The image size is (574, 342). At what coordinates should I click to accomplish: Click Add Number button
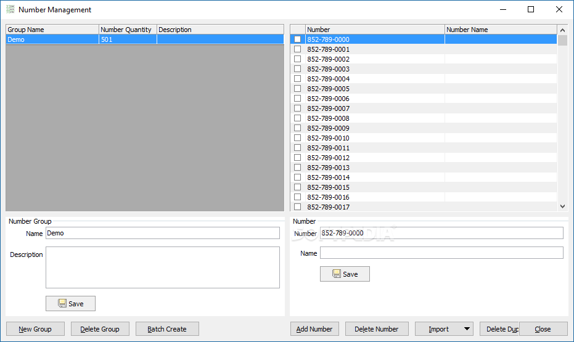(314, 329)
